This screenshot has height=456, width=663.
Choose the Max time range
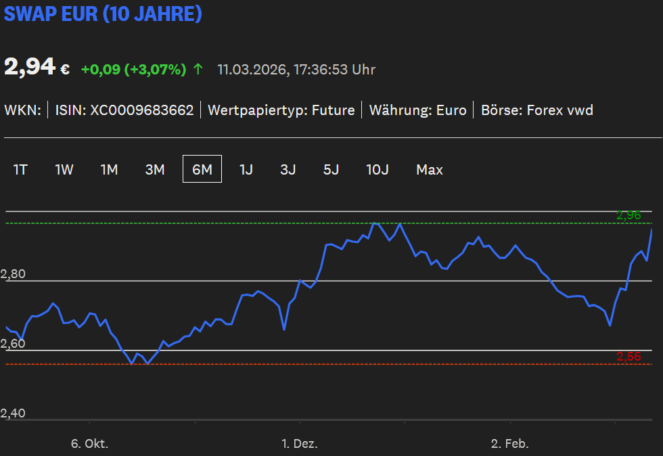[430, 169]
